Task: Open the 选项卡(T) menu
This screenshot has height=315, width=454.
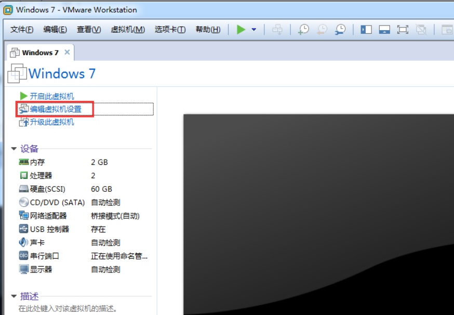Action: pyautogui.click(x=170, y=30)
